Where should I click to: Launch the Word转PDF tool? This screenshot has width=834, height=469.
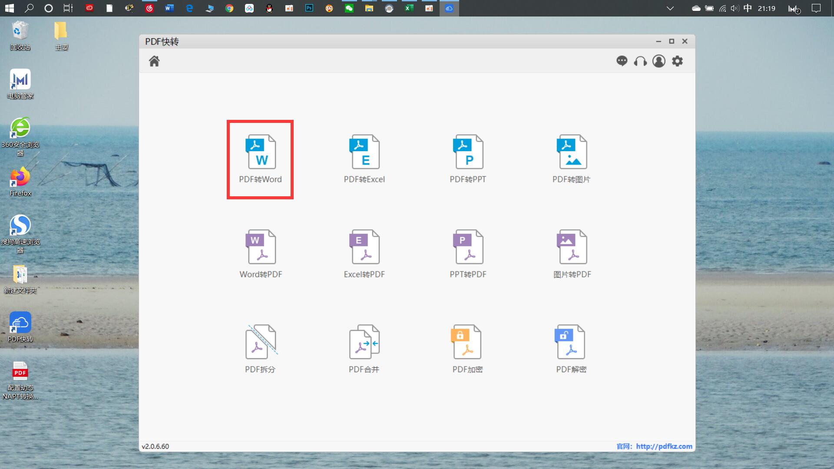261,254
